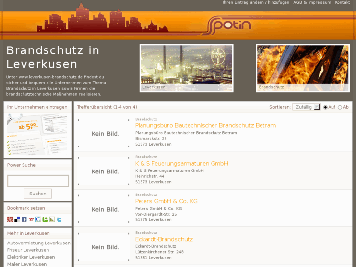Image resolution: width=356 pixels, height=267 pixels.
Task: Share page on Facebook
Action: pos(24,219)
